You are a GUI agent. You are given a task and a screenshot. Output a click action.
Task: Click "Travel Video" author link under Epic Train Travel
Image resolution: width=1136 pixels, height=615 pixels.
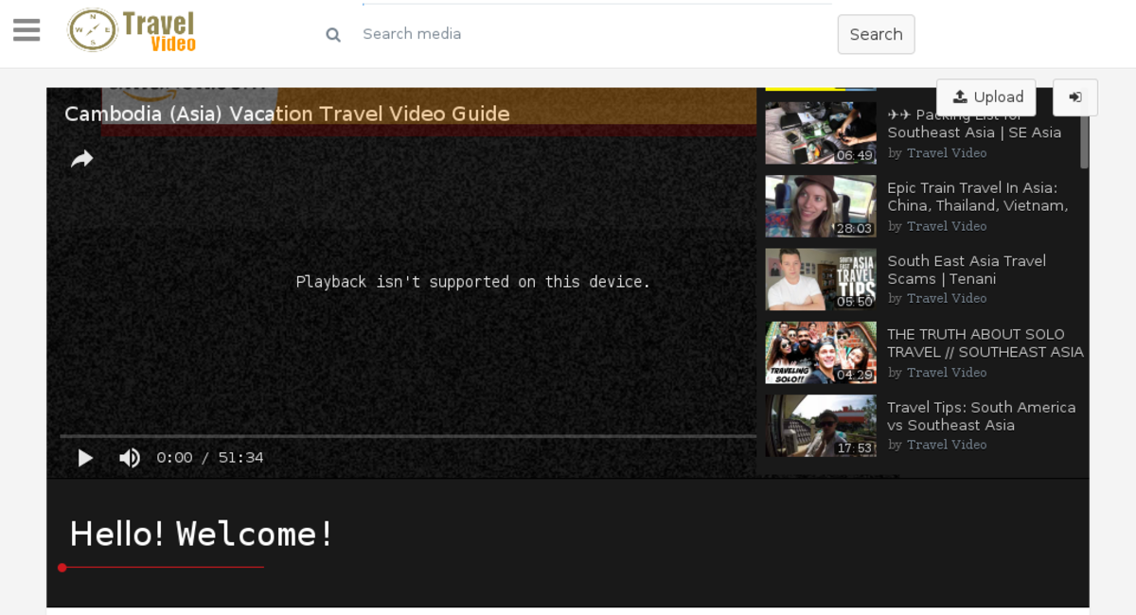pos(947,226)
